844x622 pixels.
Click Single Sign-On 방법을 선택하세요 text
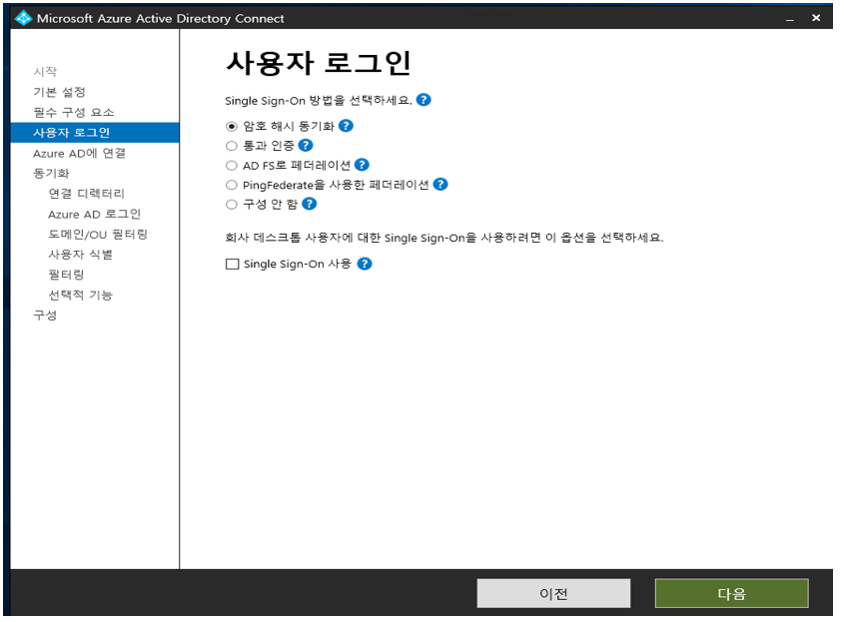(319, 101)
